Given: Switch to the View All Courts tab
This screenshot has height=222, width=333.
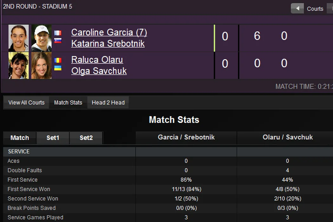Looking at the screenshot, I should [26, 103].
